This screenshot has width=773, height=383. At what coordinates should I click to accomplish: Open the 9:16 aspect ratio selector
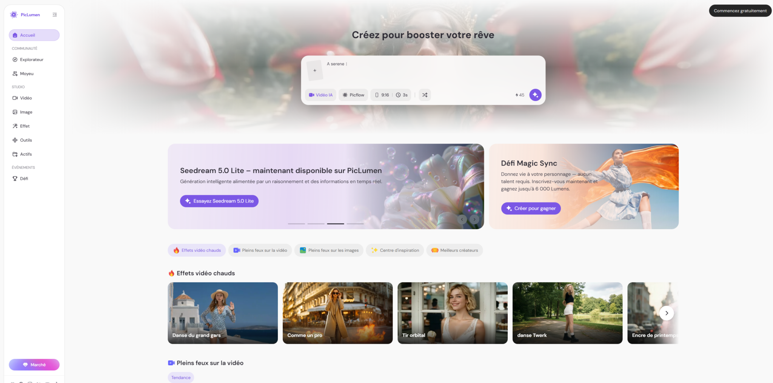coord(382,95)
